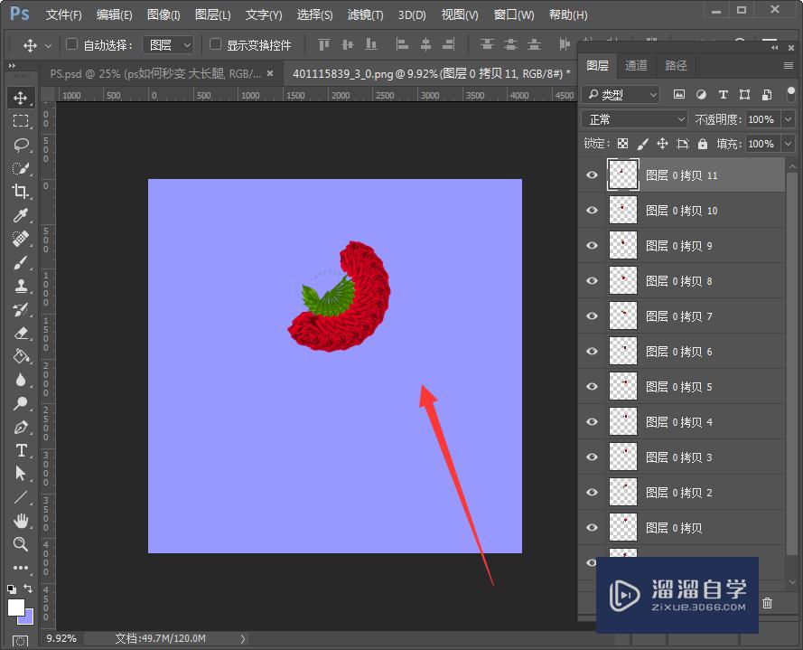Viewport: 803px width, 650px height.
Task: Select the Hand tool
Action: click(21, 521)
